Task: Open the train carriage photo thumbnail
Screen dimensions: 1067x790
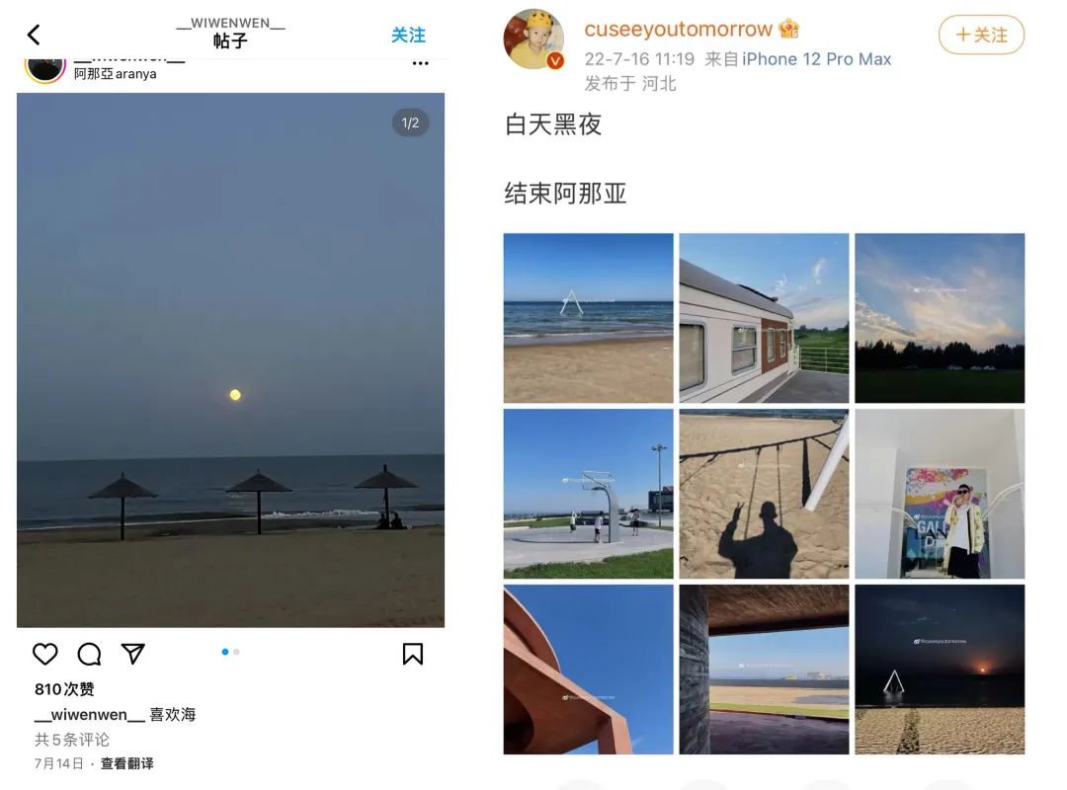Action: point(764,318)
